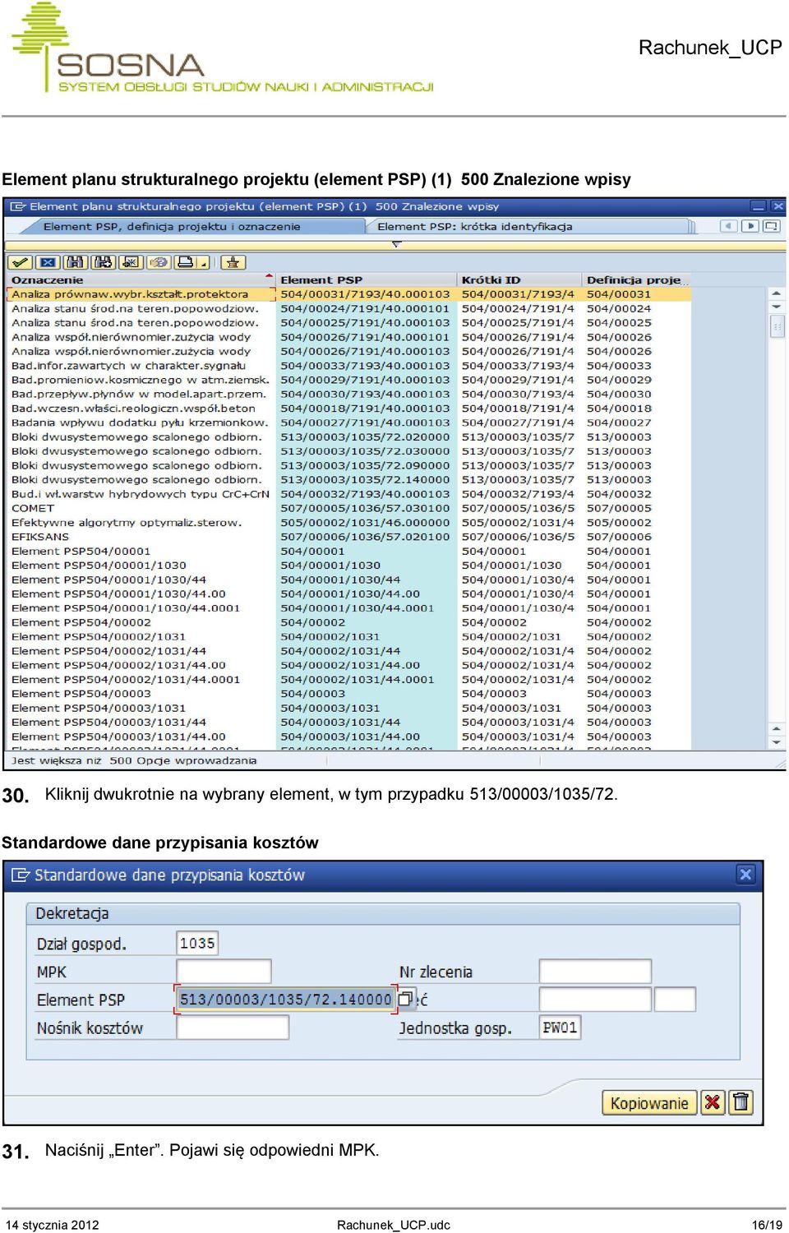
Task: Open the tab list icon beside tab arrows
Action: 771,226
